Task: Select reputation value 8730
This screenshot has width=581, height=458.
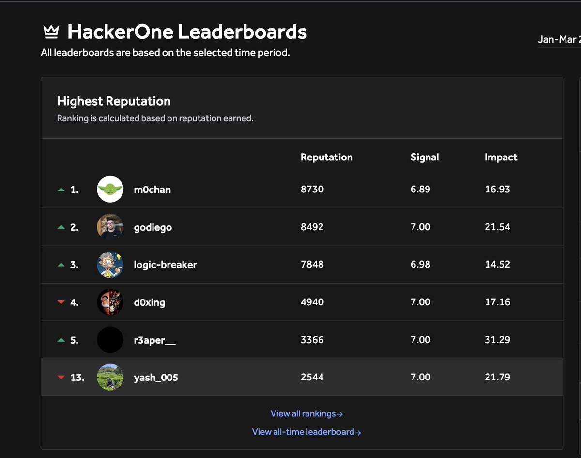Action: coord(312,189)
